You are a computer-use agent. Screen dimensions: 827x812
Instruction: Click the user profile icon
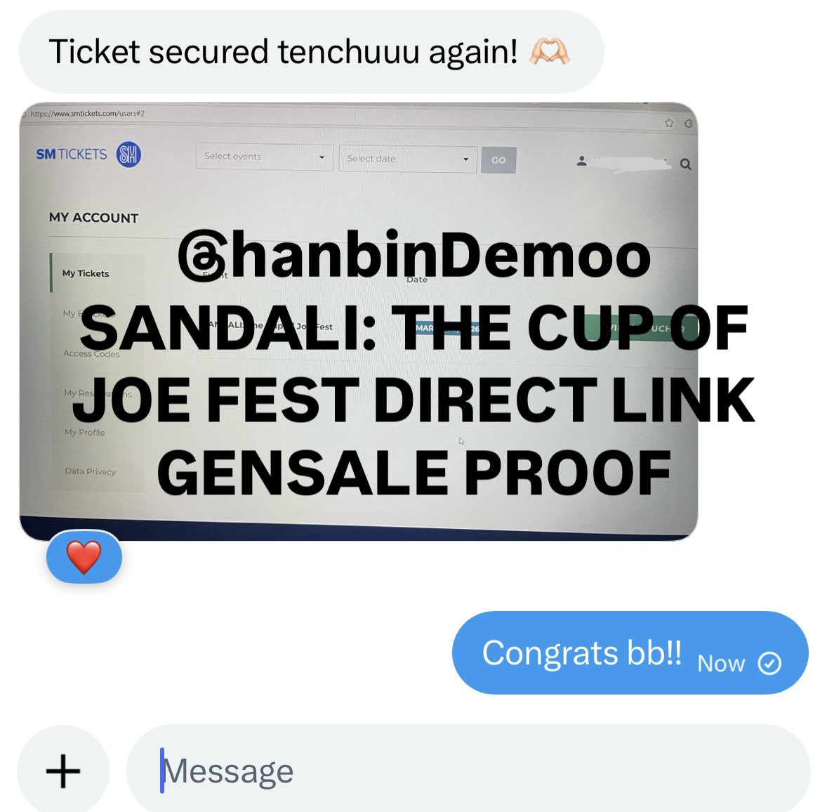[x=581, y=161]
